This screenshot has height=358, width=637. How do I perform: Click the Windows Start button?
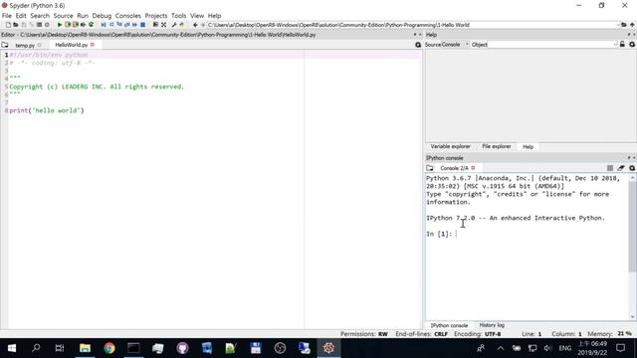point(12,348)
